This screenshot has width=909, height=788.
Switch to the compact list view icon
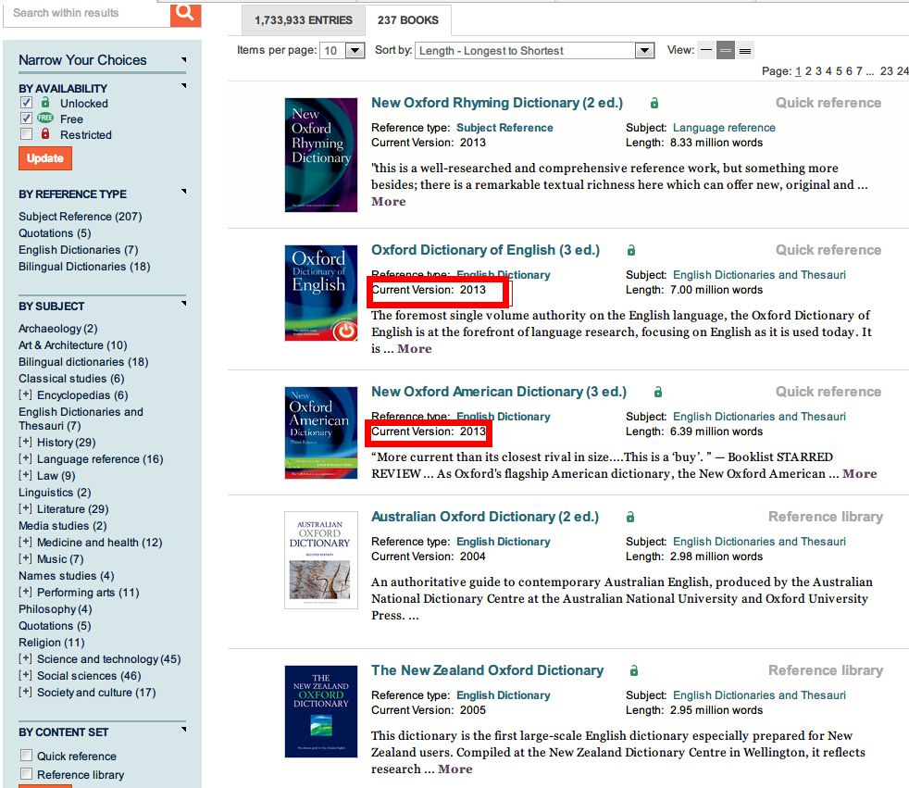pyautogui.click(x=706, y=50)
